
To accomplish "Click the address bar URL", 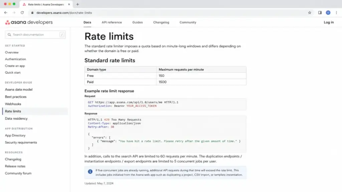I will tap(64, 13).
